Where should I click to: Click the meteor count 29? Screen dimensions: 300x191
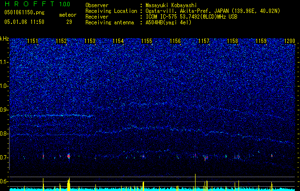[x=69, y=22]
